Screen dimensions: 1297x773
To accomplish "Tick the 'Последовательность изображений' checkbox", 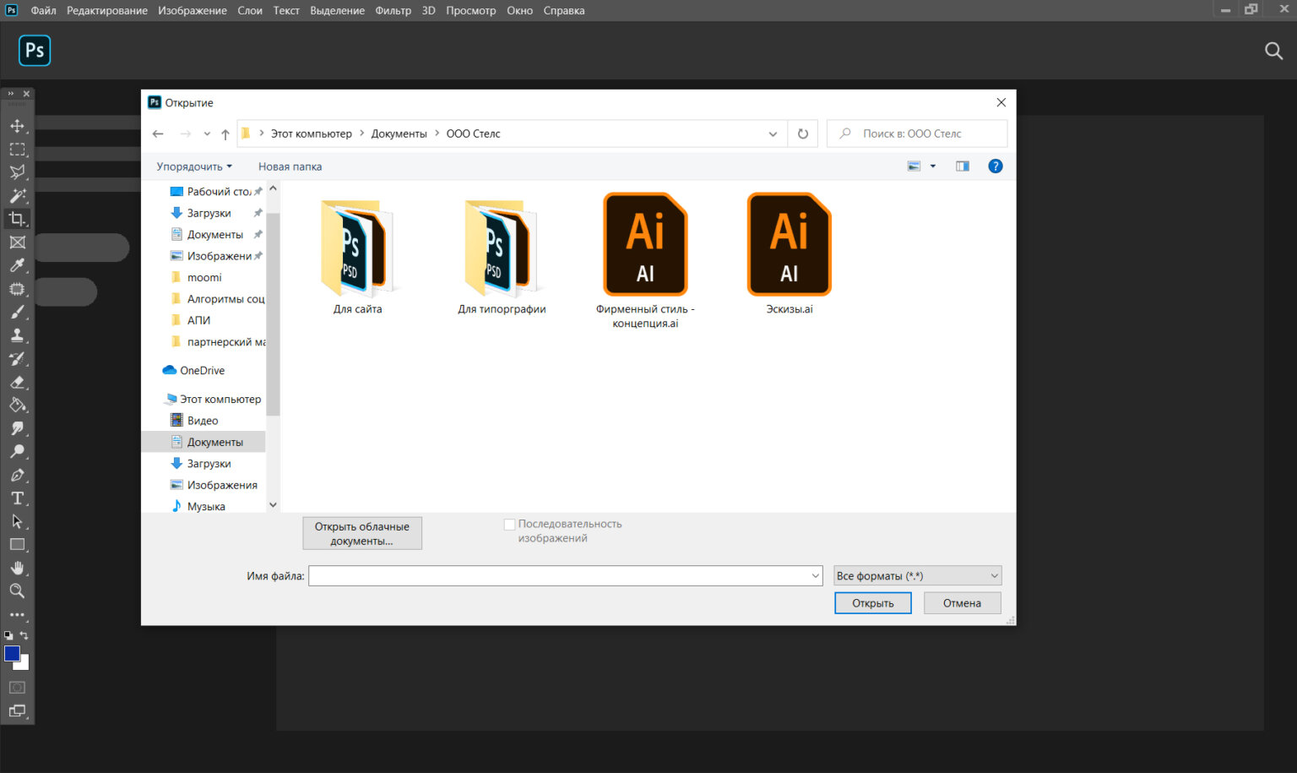I will point(509,525).
